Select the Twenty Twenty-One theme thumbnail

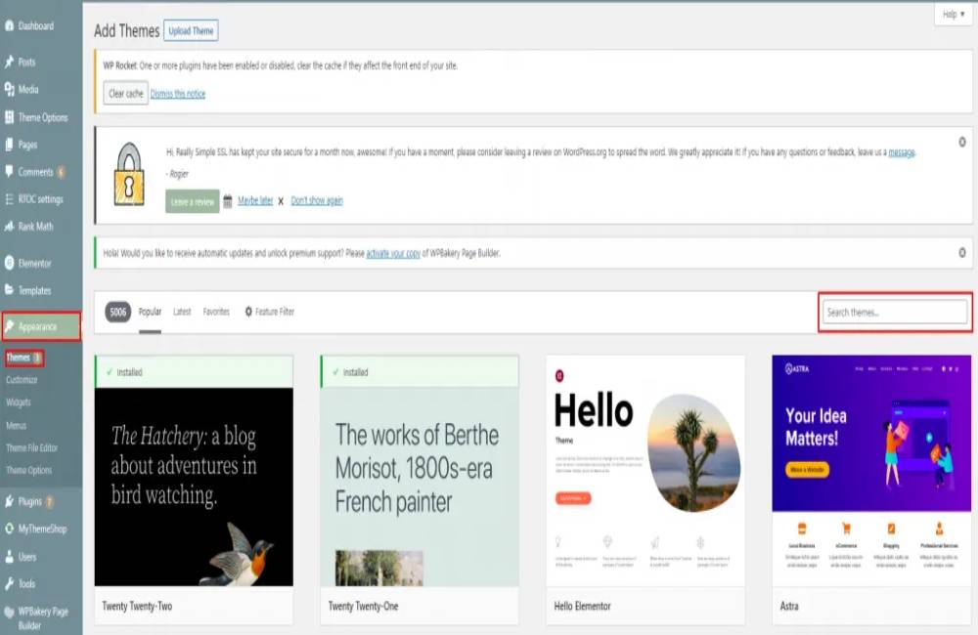[x=420, y=487]
